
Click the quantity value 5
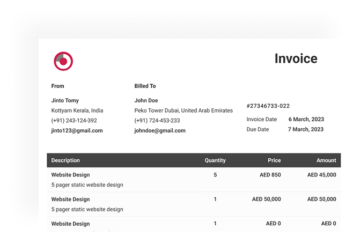(x=215, y=175)
